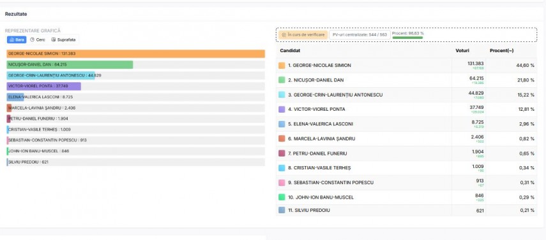Click cyan swatch for George-Crin-Laurențiu Antonescu
This screenshot has width=546, height=240.
point(282,94)
